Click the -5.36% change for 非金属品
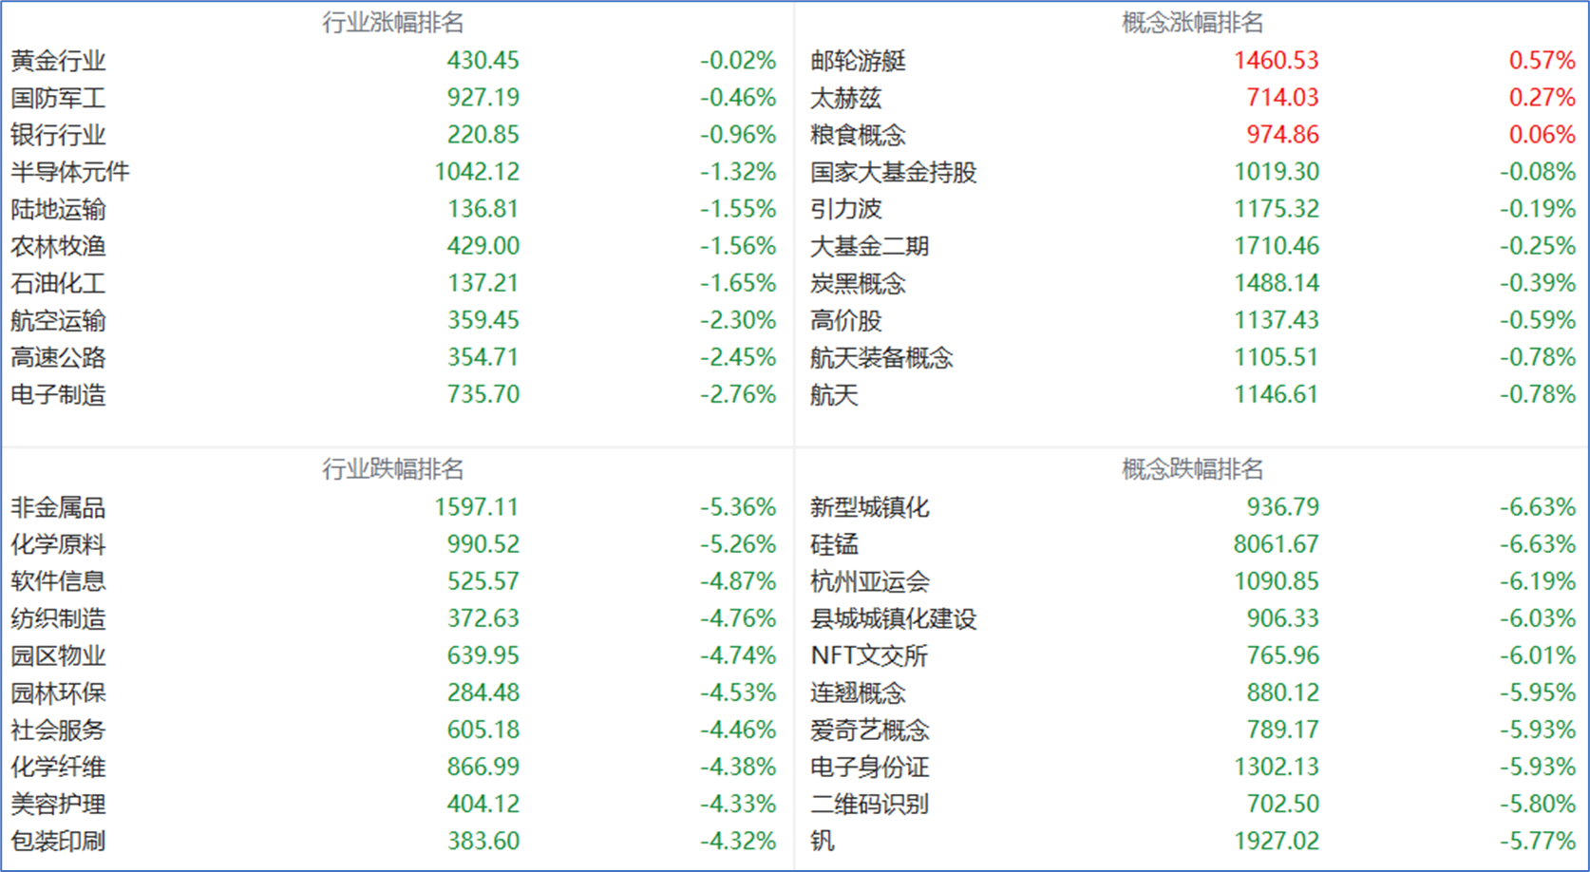1590x872 pixels. (x=737, y=507)
